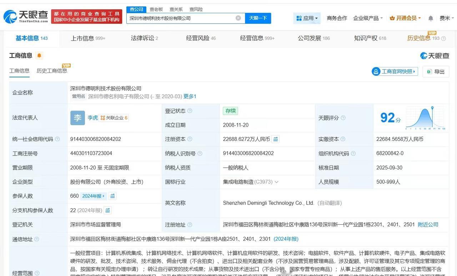Click help icon next to 历史信息 tab
This screenshot has height=276, width=457.
click(x=443, y=39)
